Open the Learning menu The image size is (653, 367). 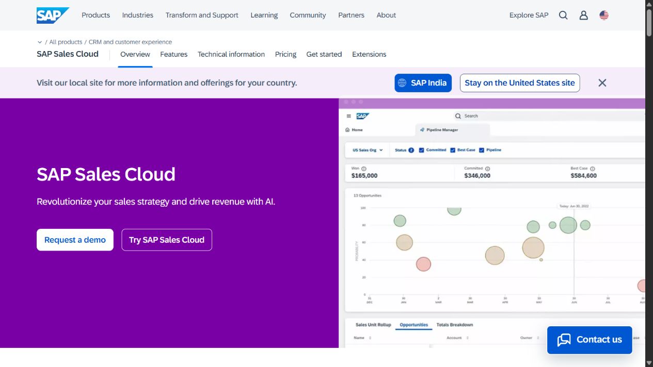264,15
